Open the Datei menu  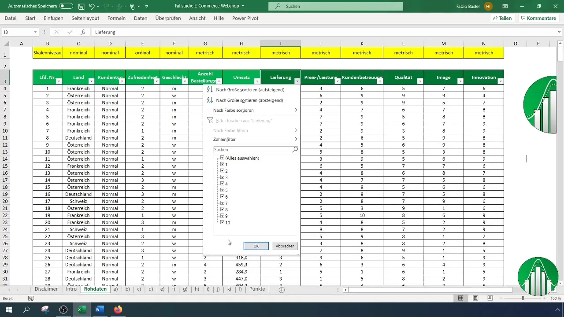tap(11, 18)
